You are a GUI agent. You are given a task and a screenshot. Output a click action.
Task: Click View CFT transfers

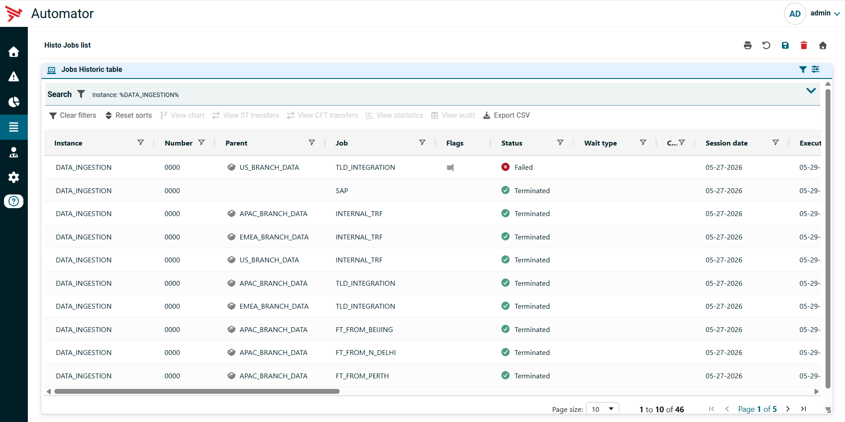point(322,116)
